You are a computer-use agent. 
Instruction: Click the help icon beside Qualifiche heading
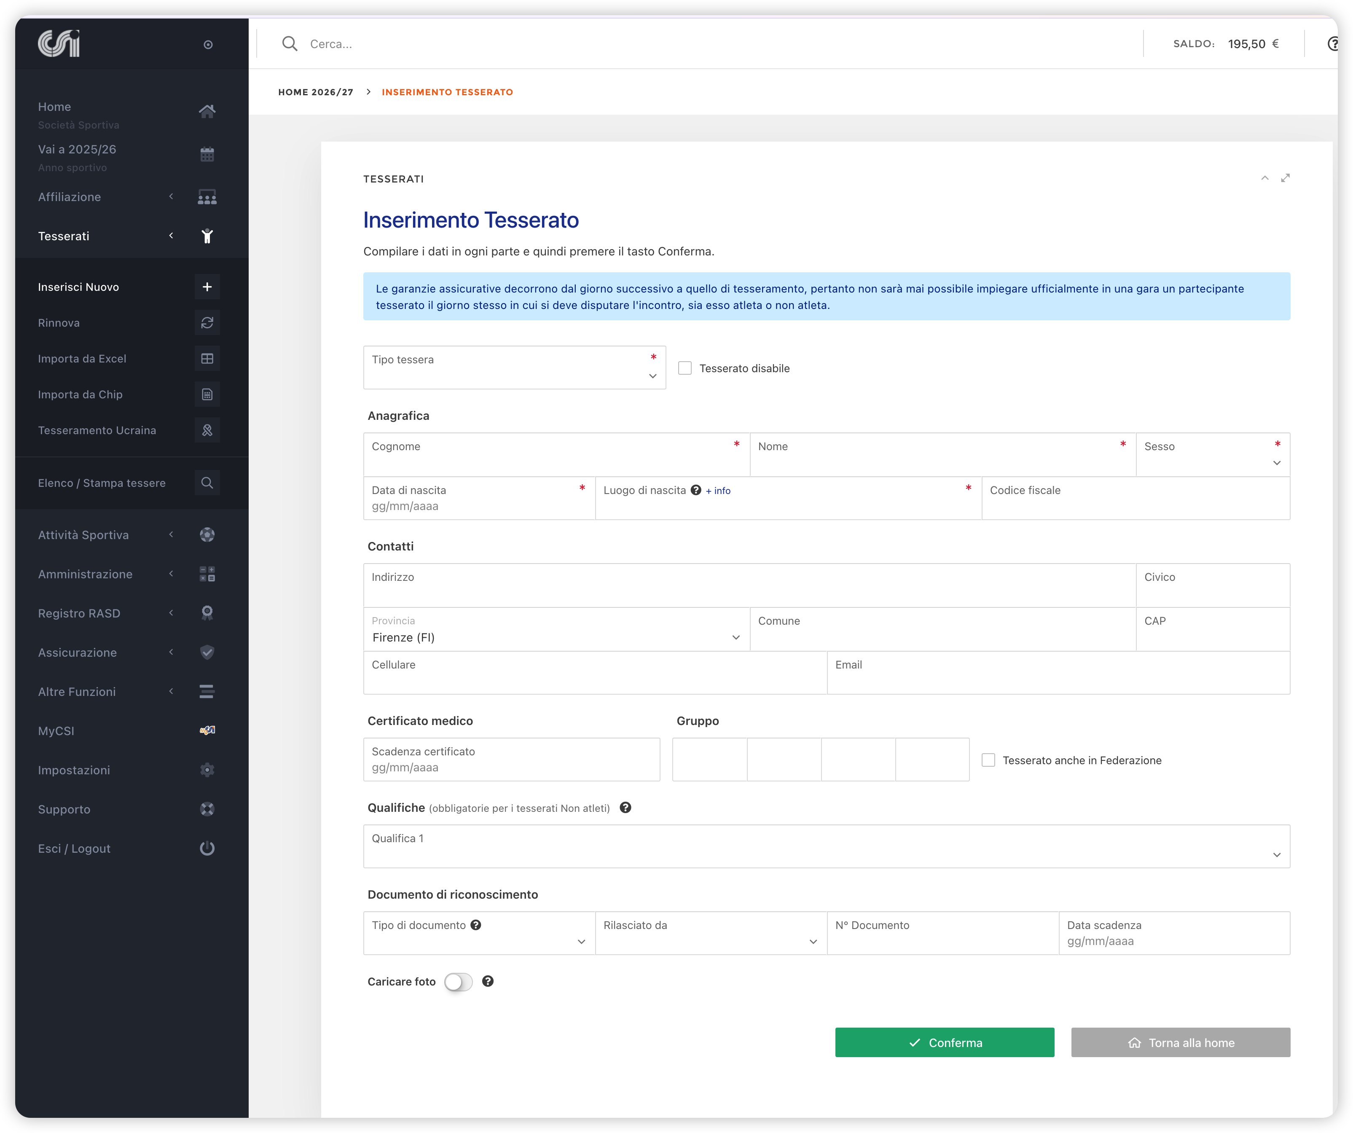click(625, 808)
